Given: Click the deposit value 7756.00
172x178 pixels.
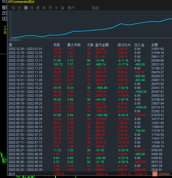Looking at the screenshot, I should 140,115.
